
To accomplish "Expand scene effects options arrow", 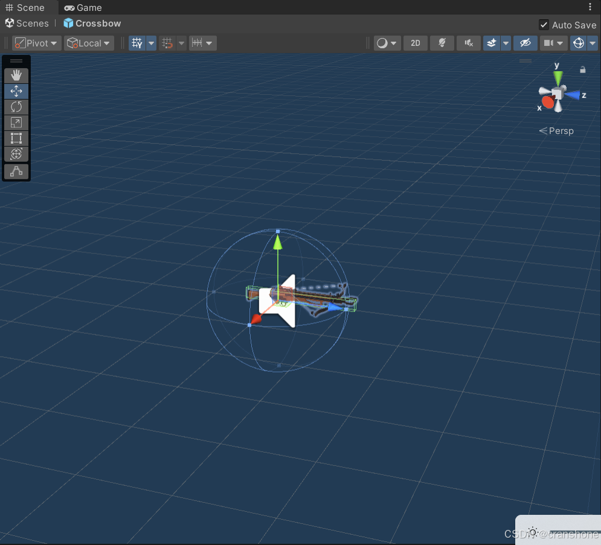I will [x=506, y=43].
